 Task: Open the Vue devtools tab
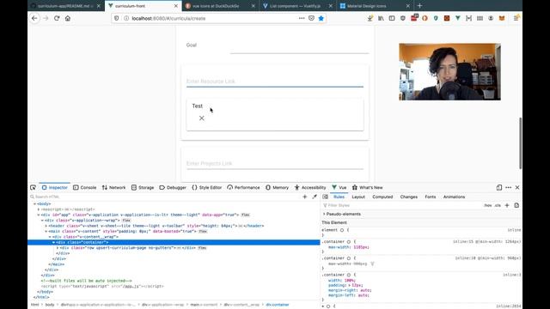tap(339, 187)
